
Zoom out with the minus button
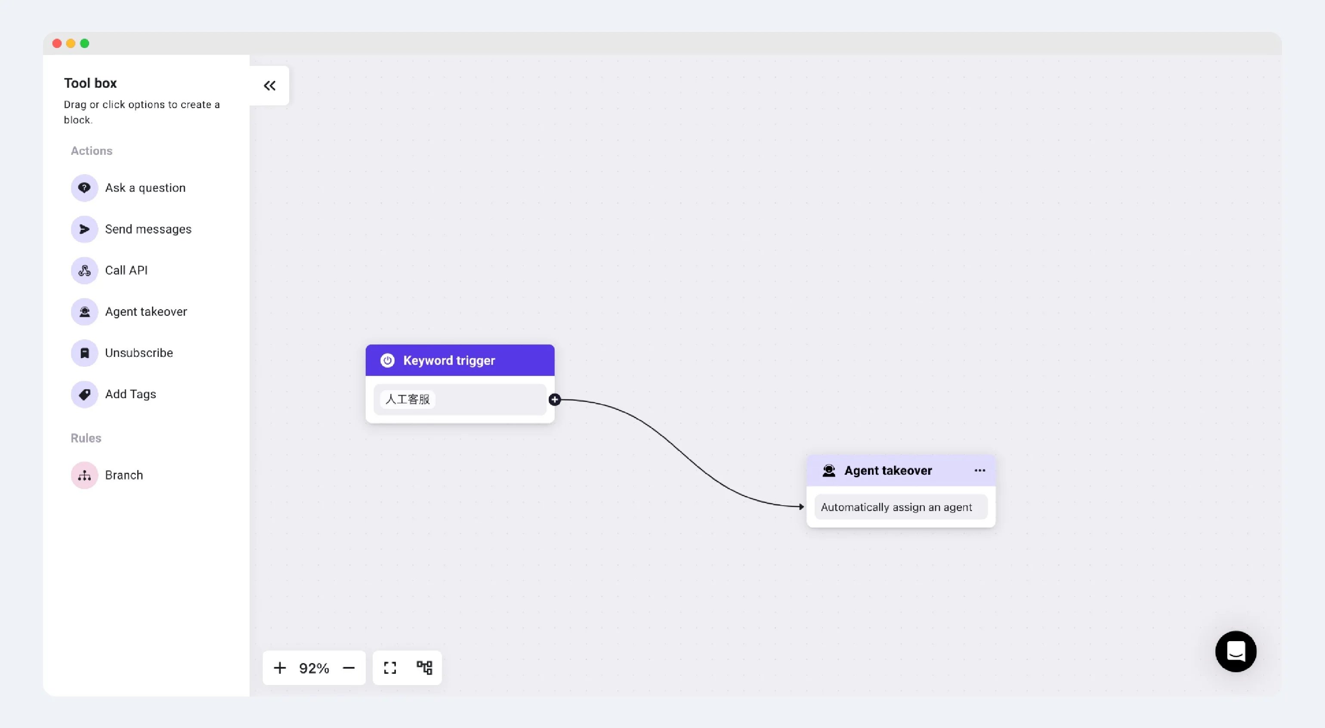pos(349,668)
